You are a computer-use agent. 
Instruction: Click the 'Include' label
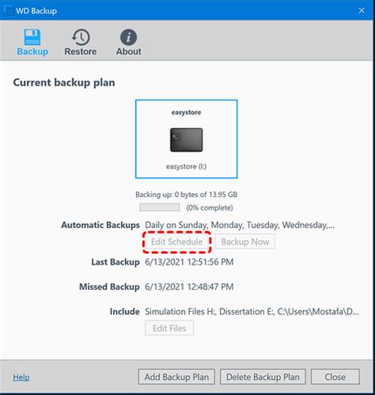124,312
